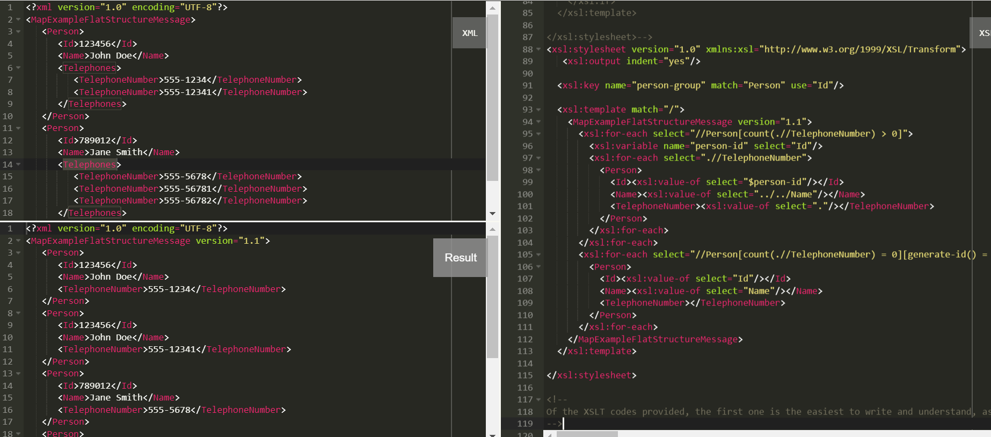Viewport: 991px width, 437px height.
Task: Click Result line number 10 in the gutter
Action: coord(8,338)
